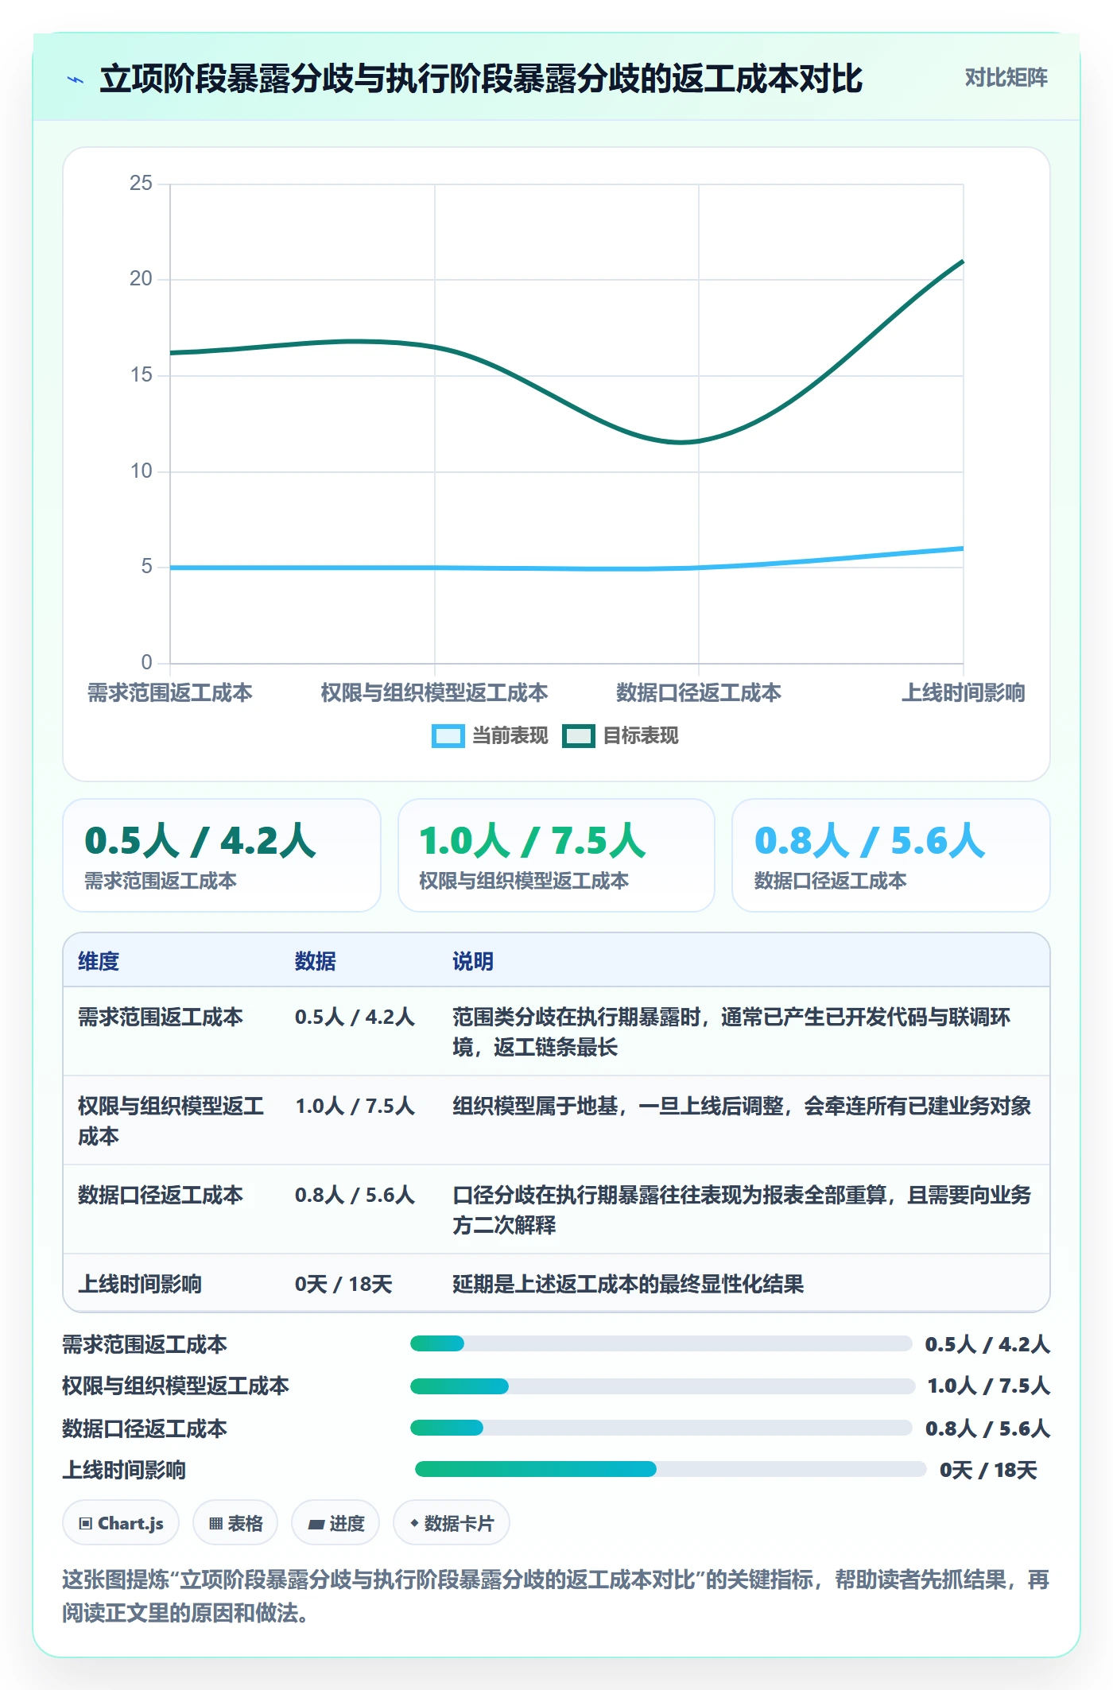
Task: Select the table description starting 口径分歧在执行期暴露
Action: click(742, 1210)
